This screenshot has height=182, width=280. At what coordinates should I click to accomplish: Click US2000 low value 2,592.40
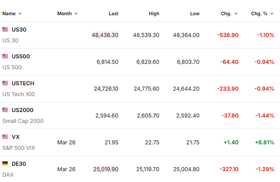pyautogui.click(x=188, y=116)
